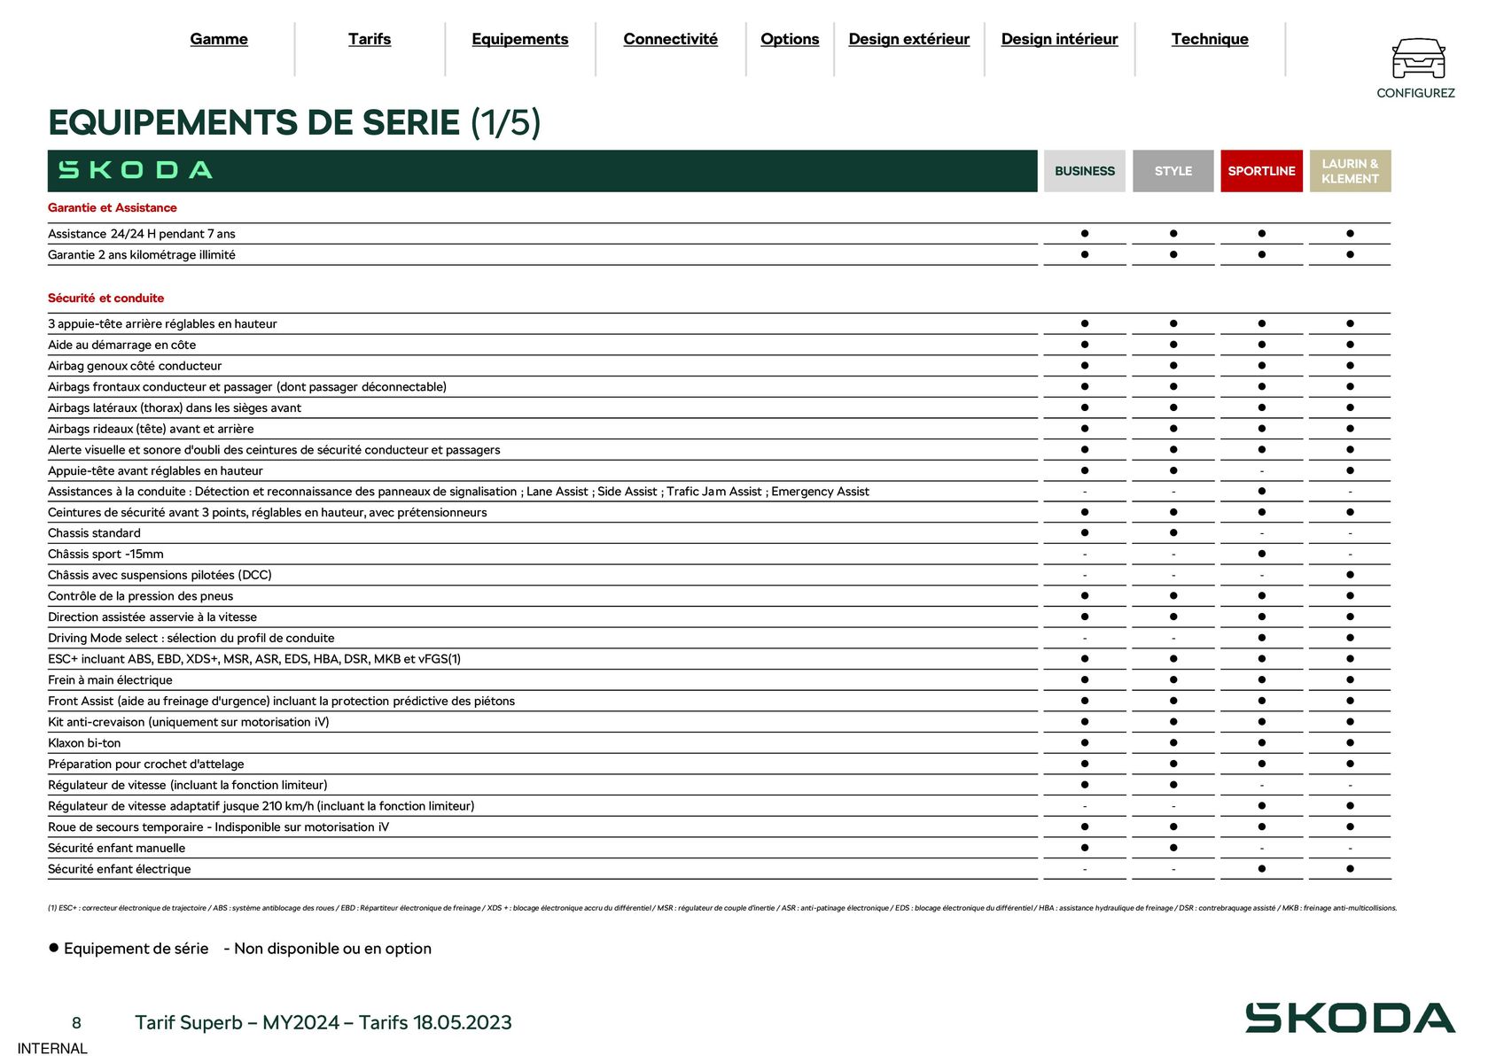1504x1063 pixels.
Task: Click 'Assistance 24/24 H pendant 7 ans'
Action: coord(142,234)
